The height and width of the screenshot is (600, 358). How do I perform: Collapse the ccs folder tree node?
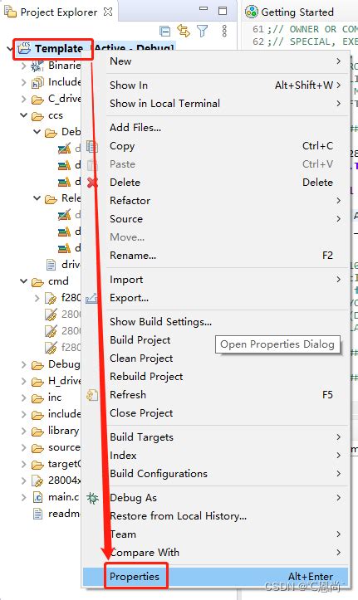pyautogui.click(x=24, y=115)
